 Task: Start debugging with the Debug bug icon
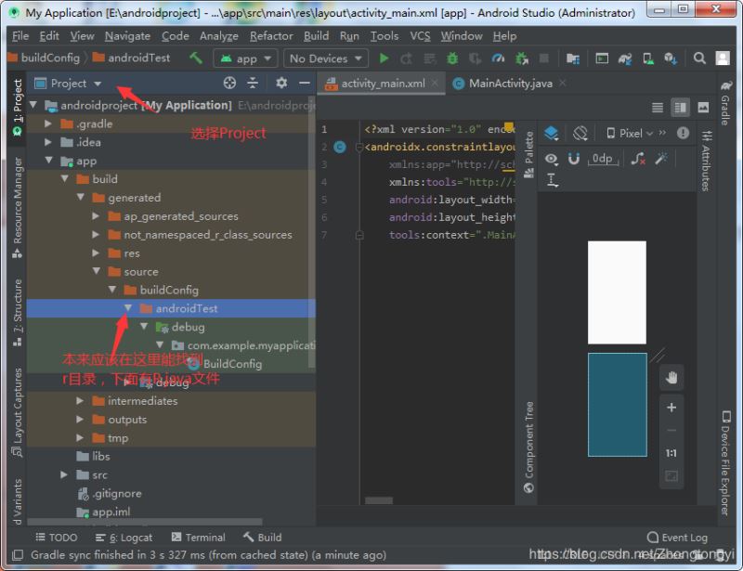pos(451,58)
